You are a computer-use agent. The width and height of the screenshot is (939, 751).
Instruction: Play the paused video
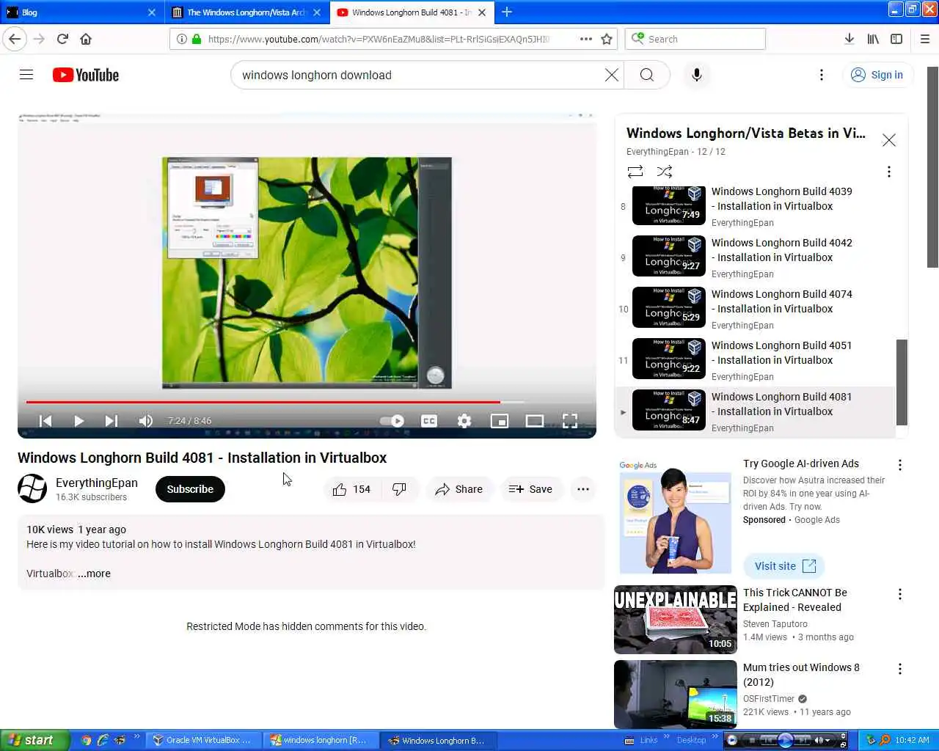click(78, 421)
